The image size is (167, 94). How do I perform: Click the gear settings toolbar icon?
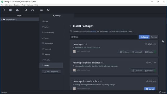point(48,10)
